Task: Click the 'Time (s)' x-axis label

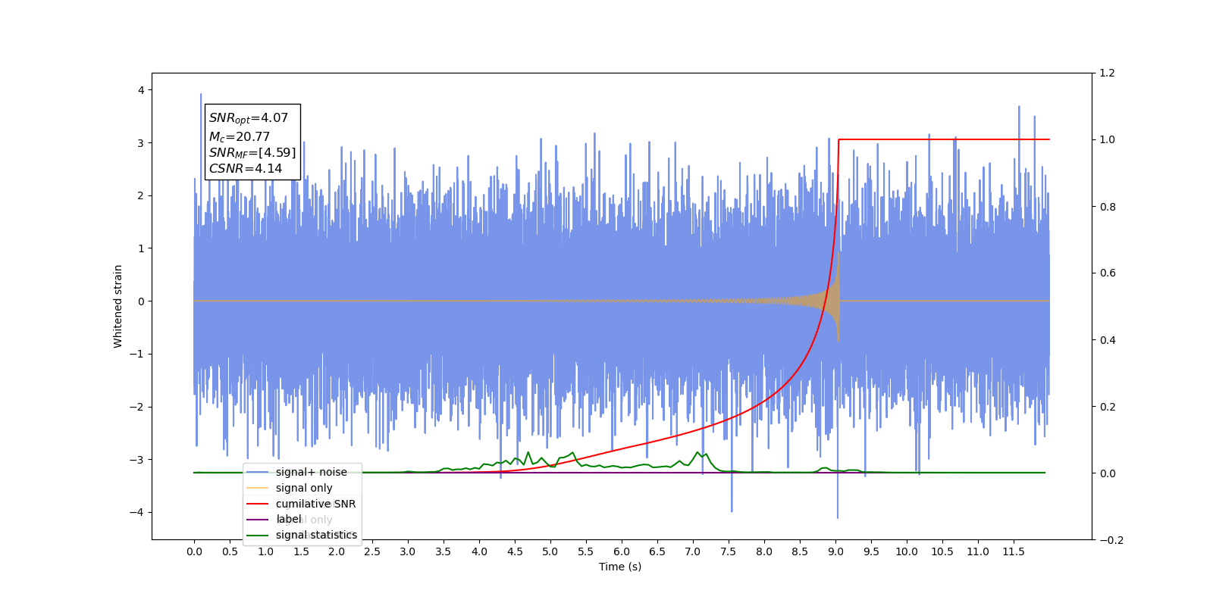Action: tap(620, 567)
